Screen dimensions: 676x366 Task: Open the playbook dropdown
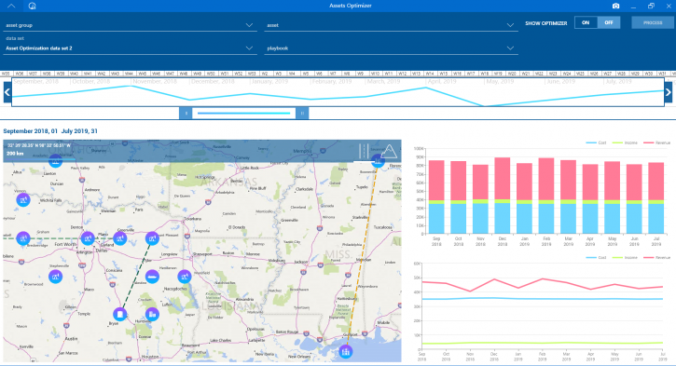391,48
